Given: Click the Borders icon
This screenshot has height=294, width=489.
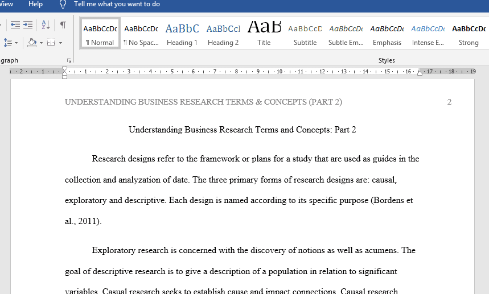Looking at the screenshot, I should [x=51, y=42].
